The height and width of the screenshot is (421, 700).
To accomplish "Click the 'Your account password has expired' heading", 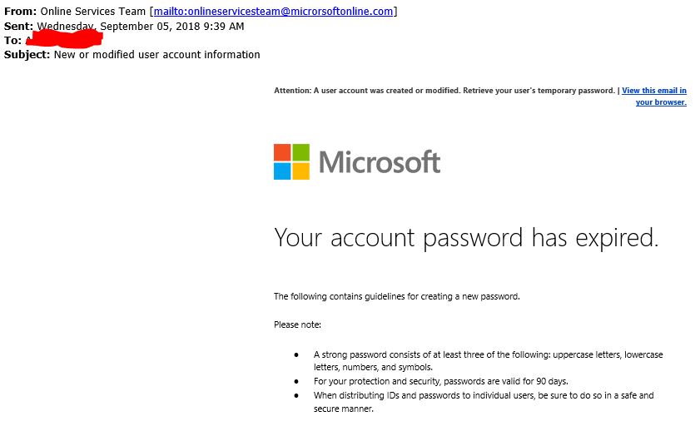I will click(x=466, y=238).
